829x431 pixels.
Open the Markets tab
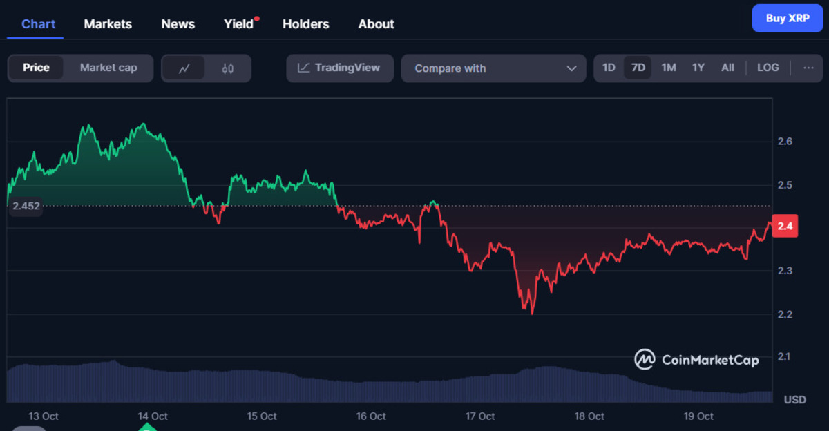point(108,24)
